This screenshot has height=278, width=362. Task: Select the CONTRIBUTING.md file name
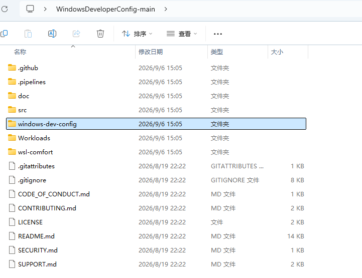coord(47,208)
